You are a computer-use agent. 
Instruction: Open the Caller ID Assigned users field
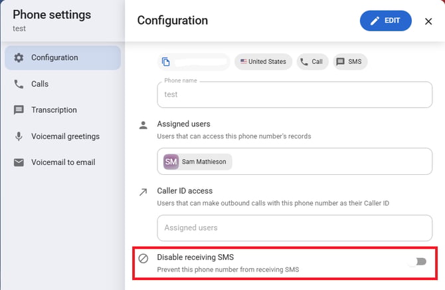click(x=295, y=228)
